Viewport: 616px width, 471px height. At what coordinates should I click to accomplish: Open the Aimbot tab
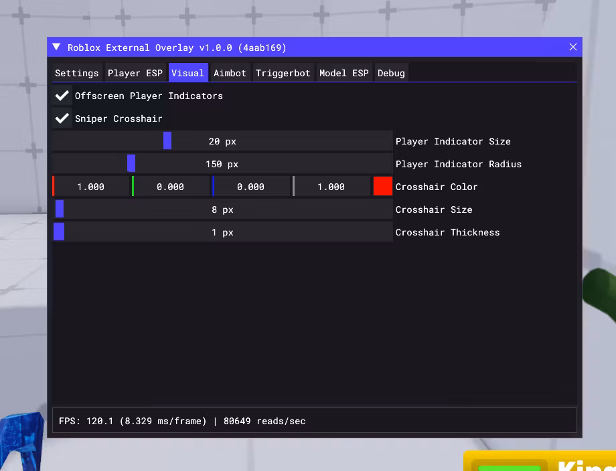[230, 73]
